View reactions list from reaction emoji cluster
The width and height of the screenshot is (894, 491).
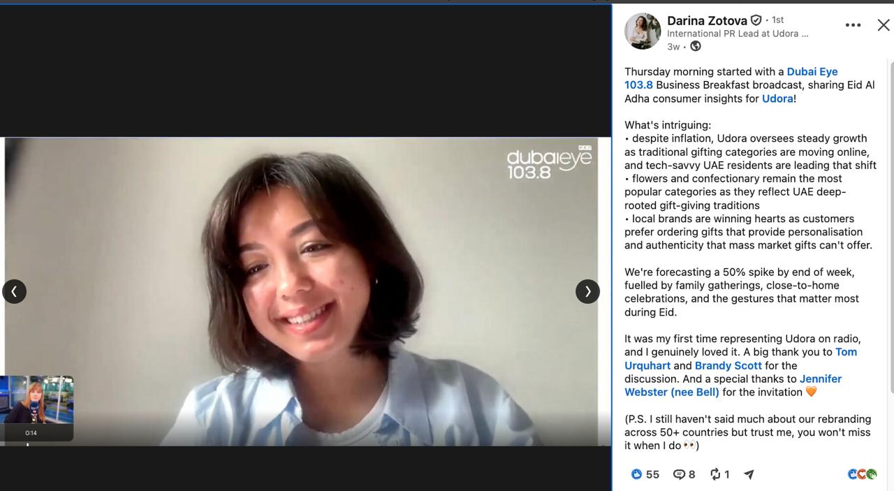[x=862, y=474]
